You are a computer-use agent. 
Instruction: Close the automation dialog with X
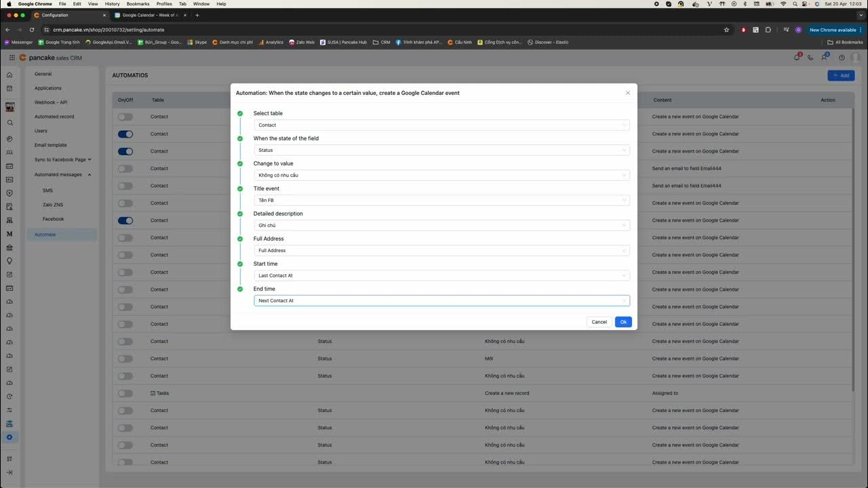(627, 93)
